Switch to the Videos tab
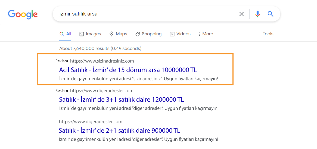 180,34
